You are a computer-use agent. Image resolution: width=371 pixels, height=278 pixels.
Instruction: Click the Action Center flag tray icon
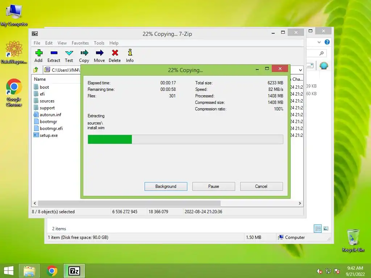click(x=337, y=271)
